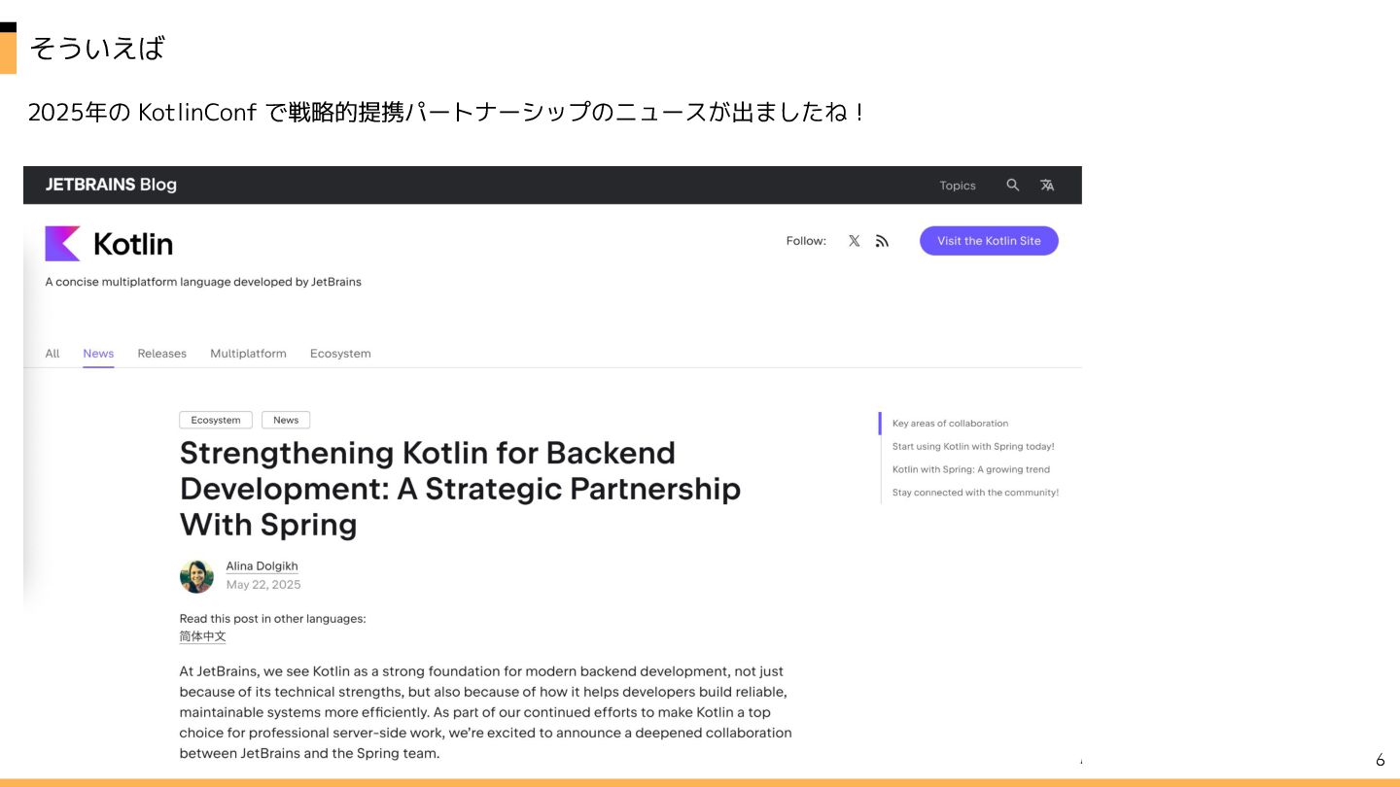This screenshot has width=1400, height=787.
Task: Open the Topics menu in header
Action: [958, 186]
